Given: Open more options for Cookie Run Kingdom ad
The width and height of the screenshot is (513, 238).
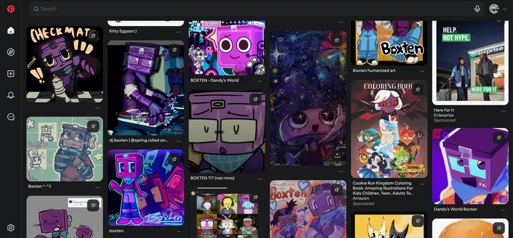Looking at the screenshot, I should (x=422, y=184).
